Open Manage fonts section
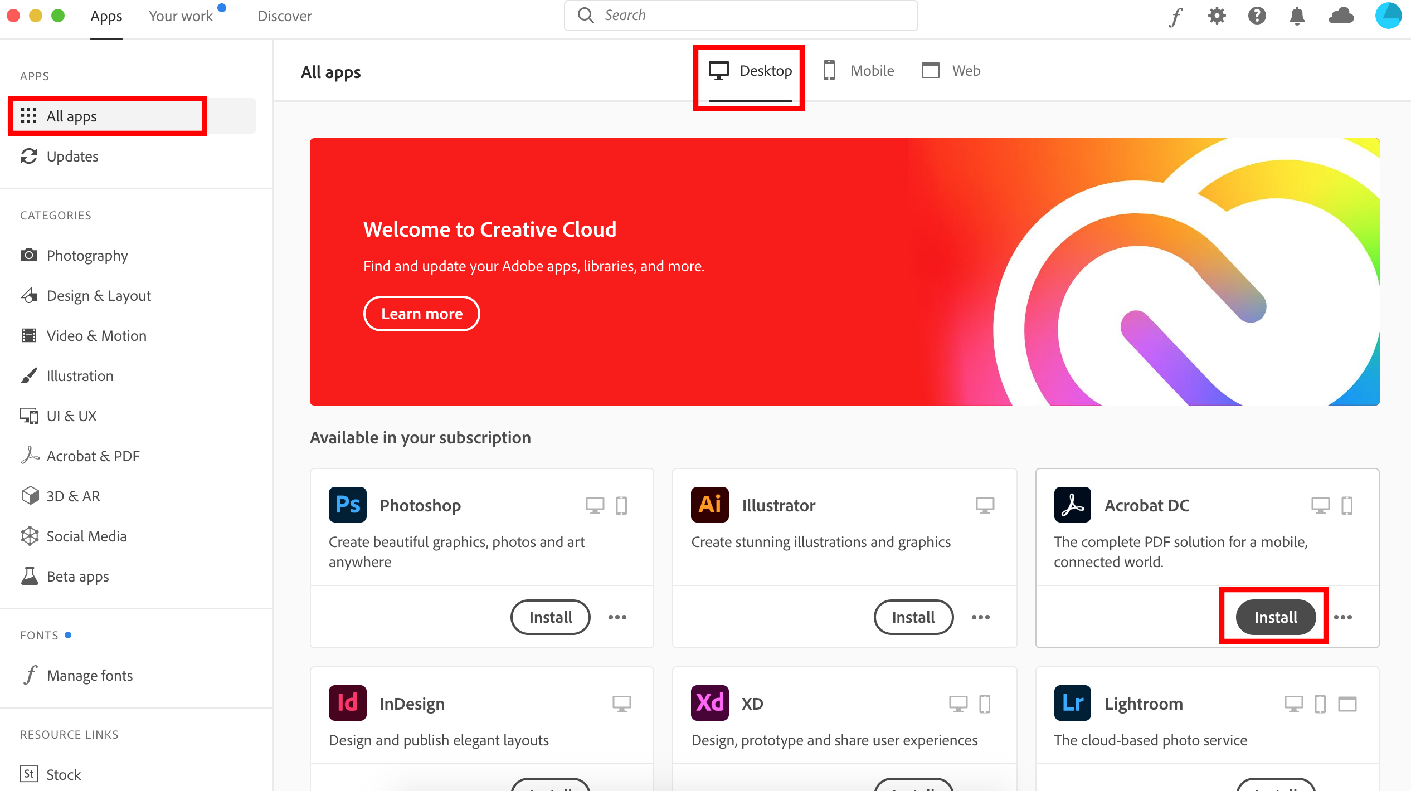This screenshot has height=791, width=1411. [89, 675]
